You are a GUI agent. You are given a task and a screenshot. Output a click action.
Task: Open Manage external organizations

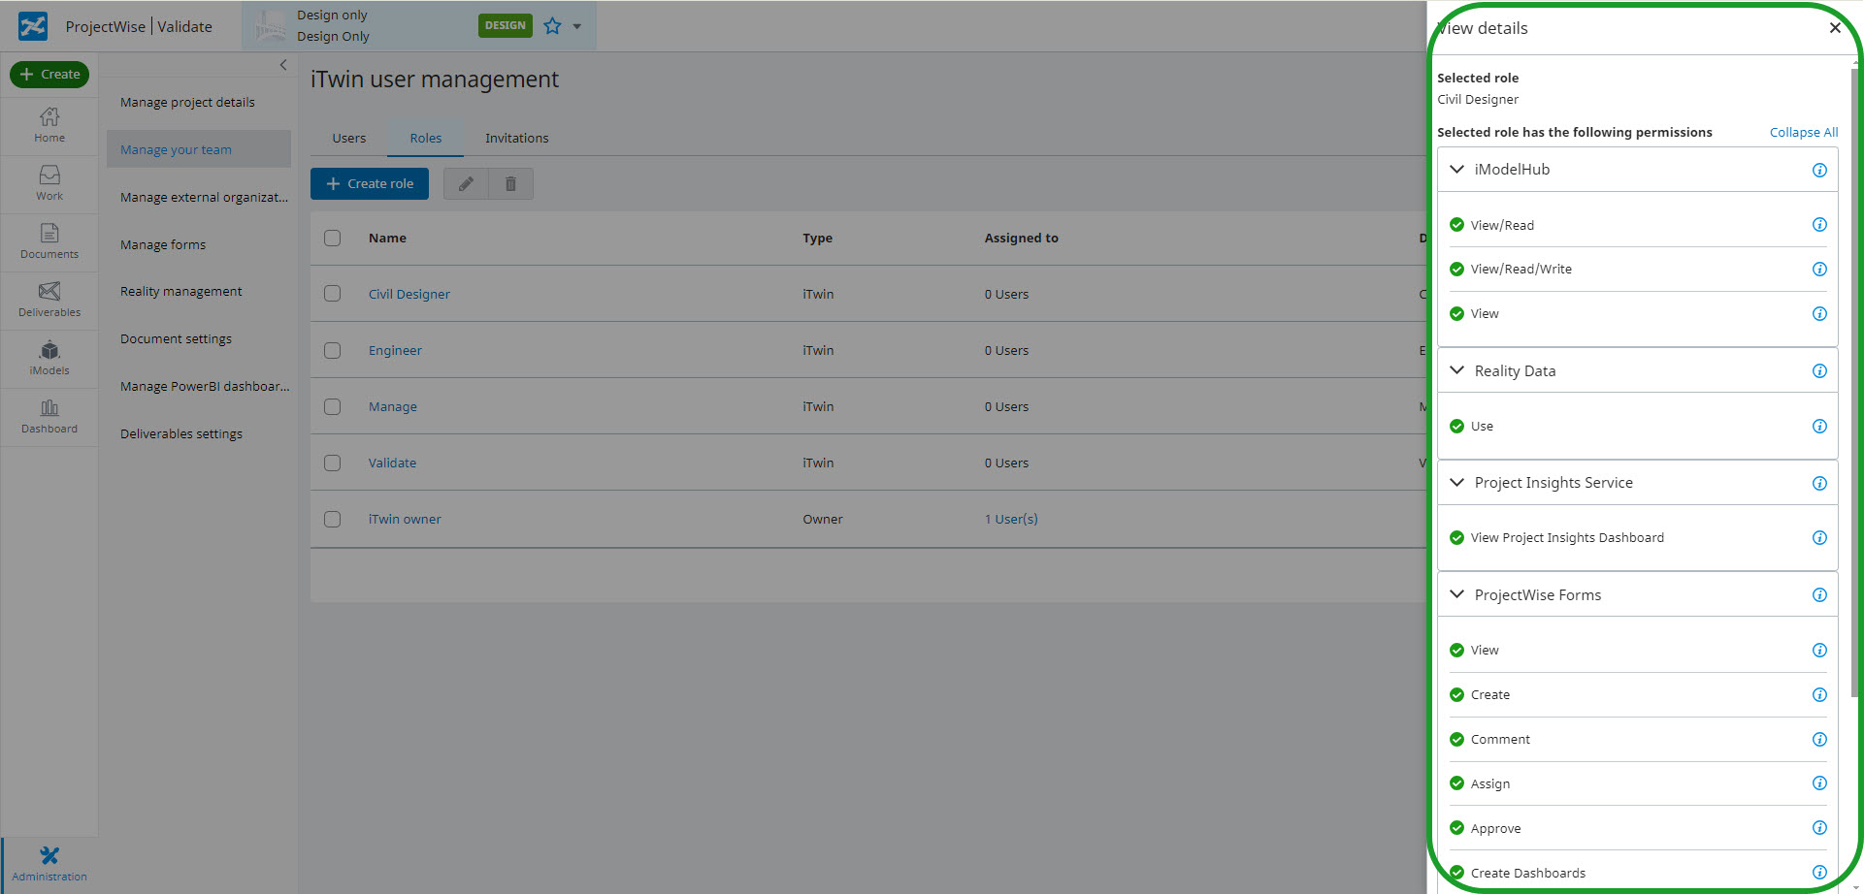(199, 197)
